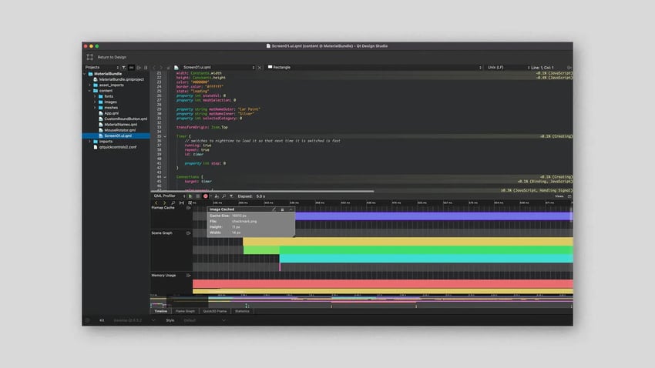Expand the imports folder

tap(90, 142)
